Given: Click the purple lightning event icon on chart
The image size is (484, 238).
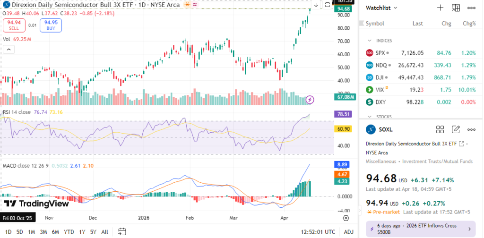Looking at the screenshot, I should (x=310, y=99).
